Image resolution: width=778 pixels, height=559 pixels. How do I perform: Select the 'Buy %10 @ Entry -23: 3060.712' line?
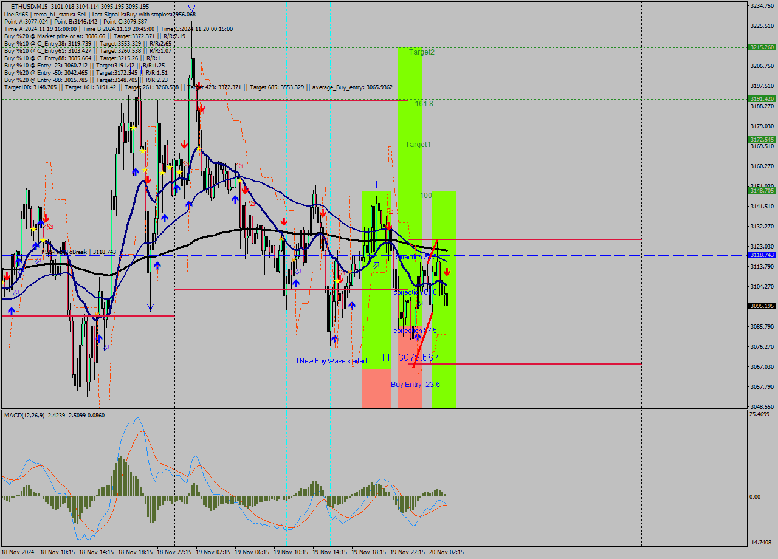tap(84, 65)
